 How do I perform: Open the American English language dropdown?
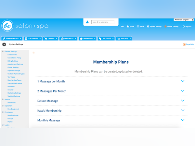[184, 20]
